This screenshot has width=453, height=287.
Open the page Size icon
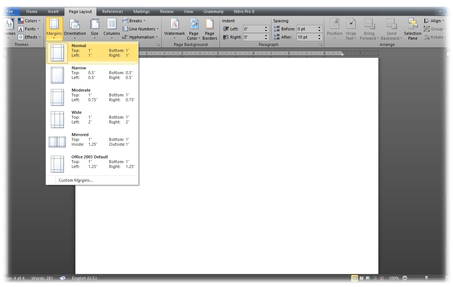coord(95,24)
